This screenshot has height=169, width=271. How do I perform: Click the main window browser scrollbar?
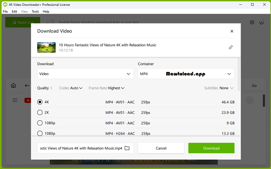pyautogui.click(x=264, y=101)
